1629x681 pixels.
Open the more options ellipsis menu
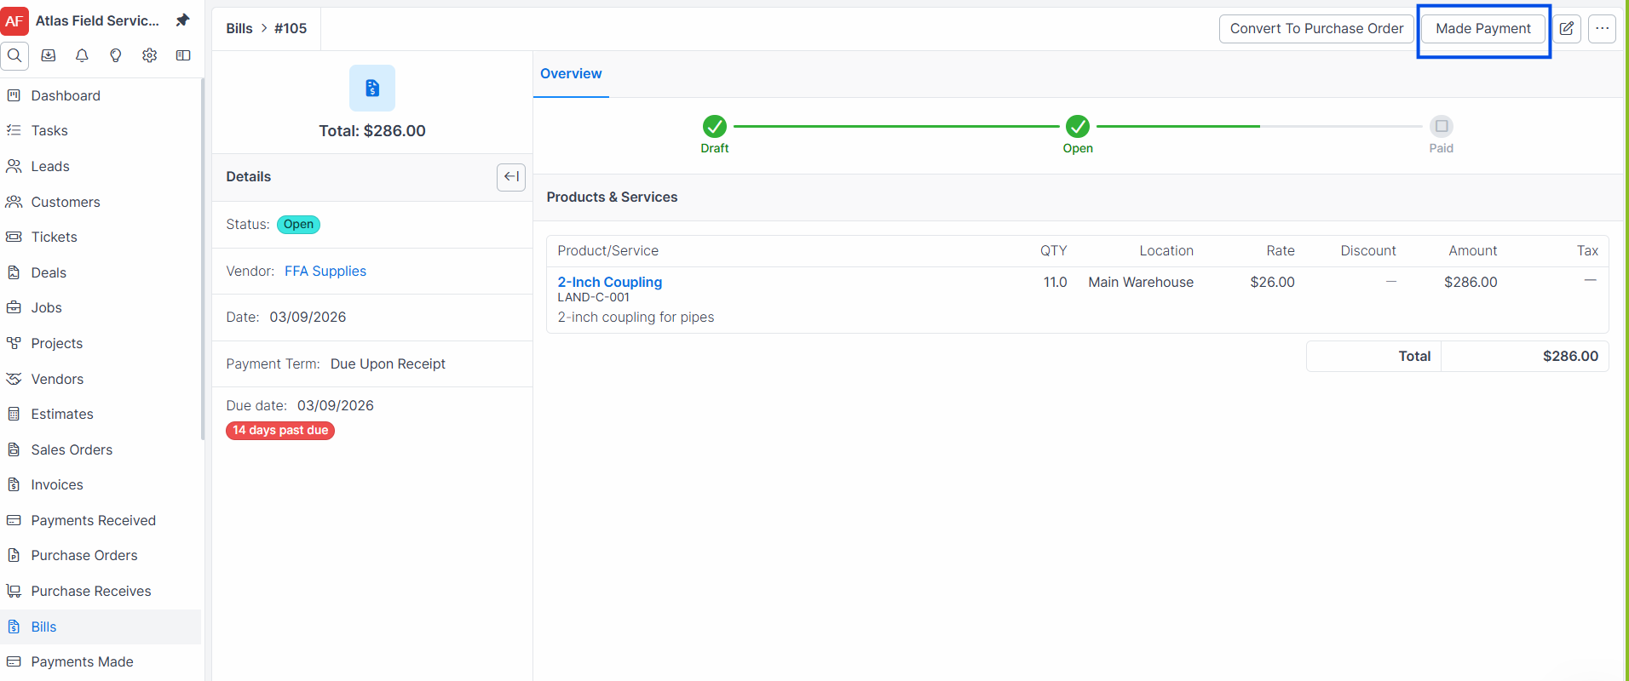point(1603,29)
